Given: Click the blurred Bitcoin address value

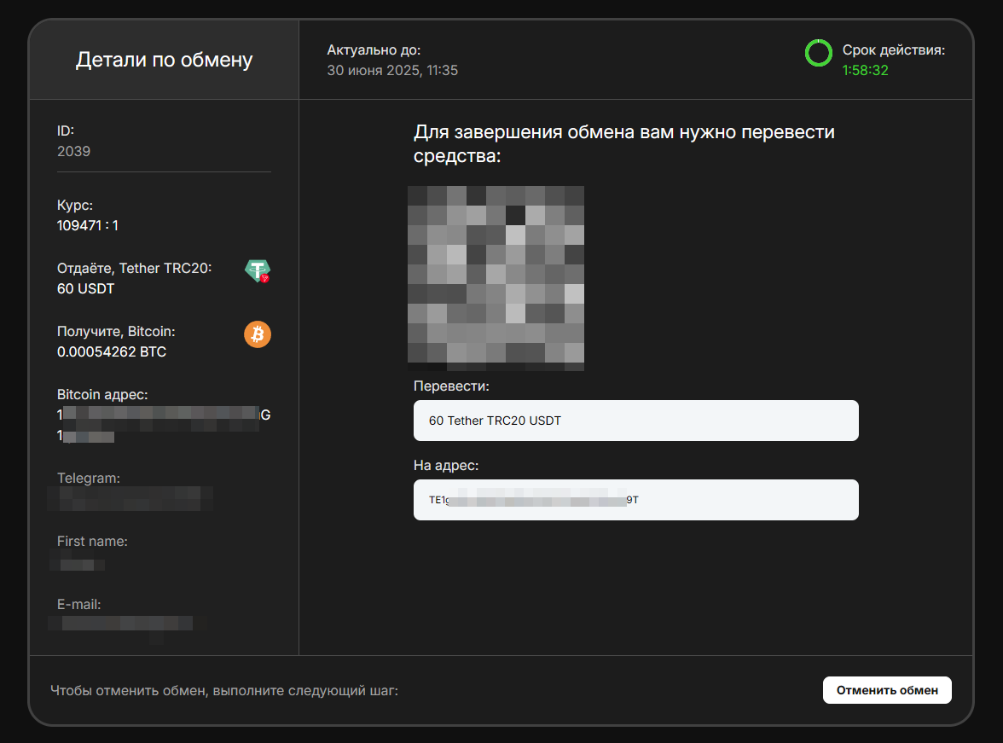Looking at the screenshot, I should coord(164,425).
